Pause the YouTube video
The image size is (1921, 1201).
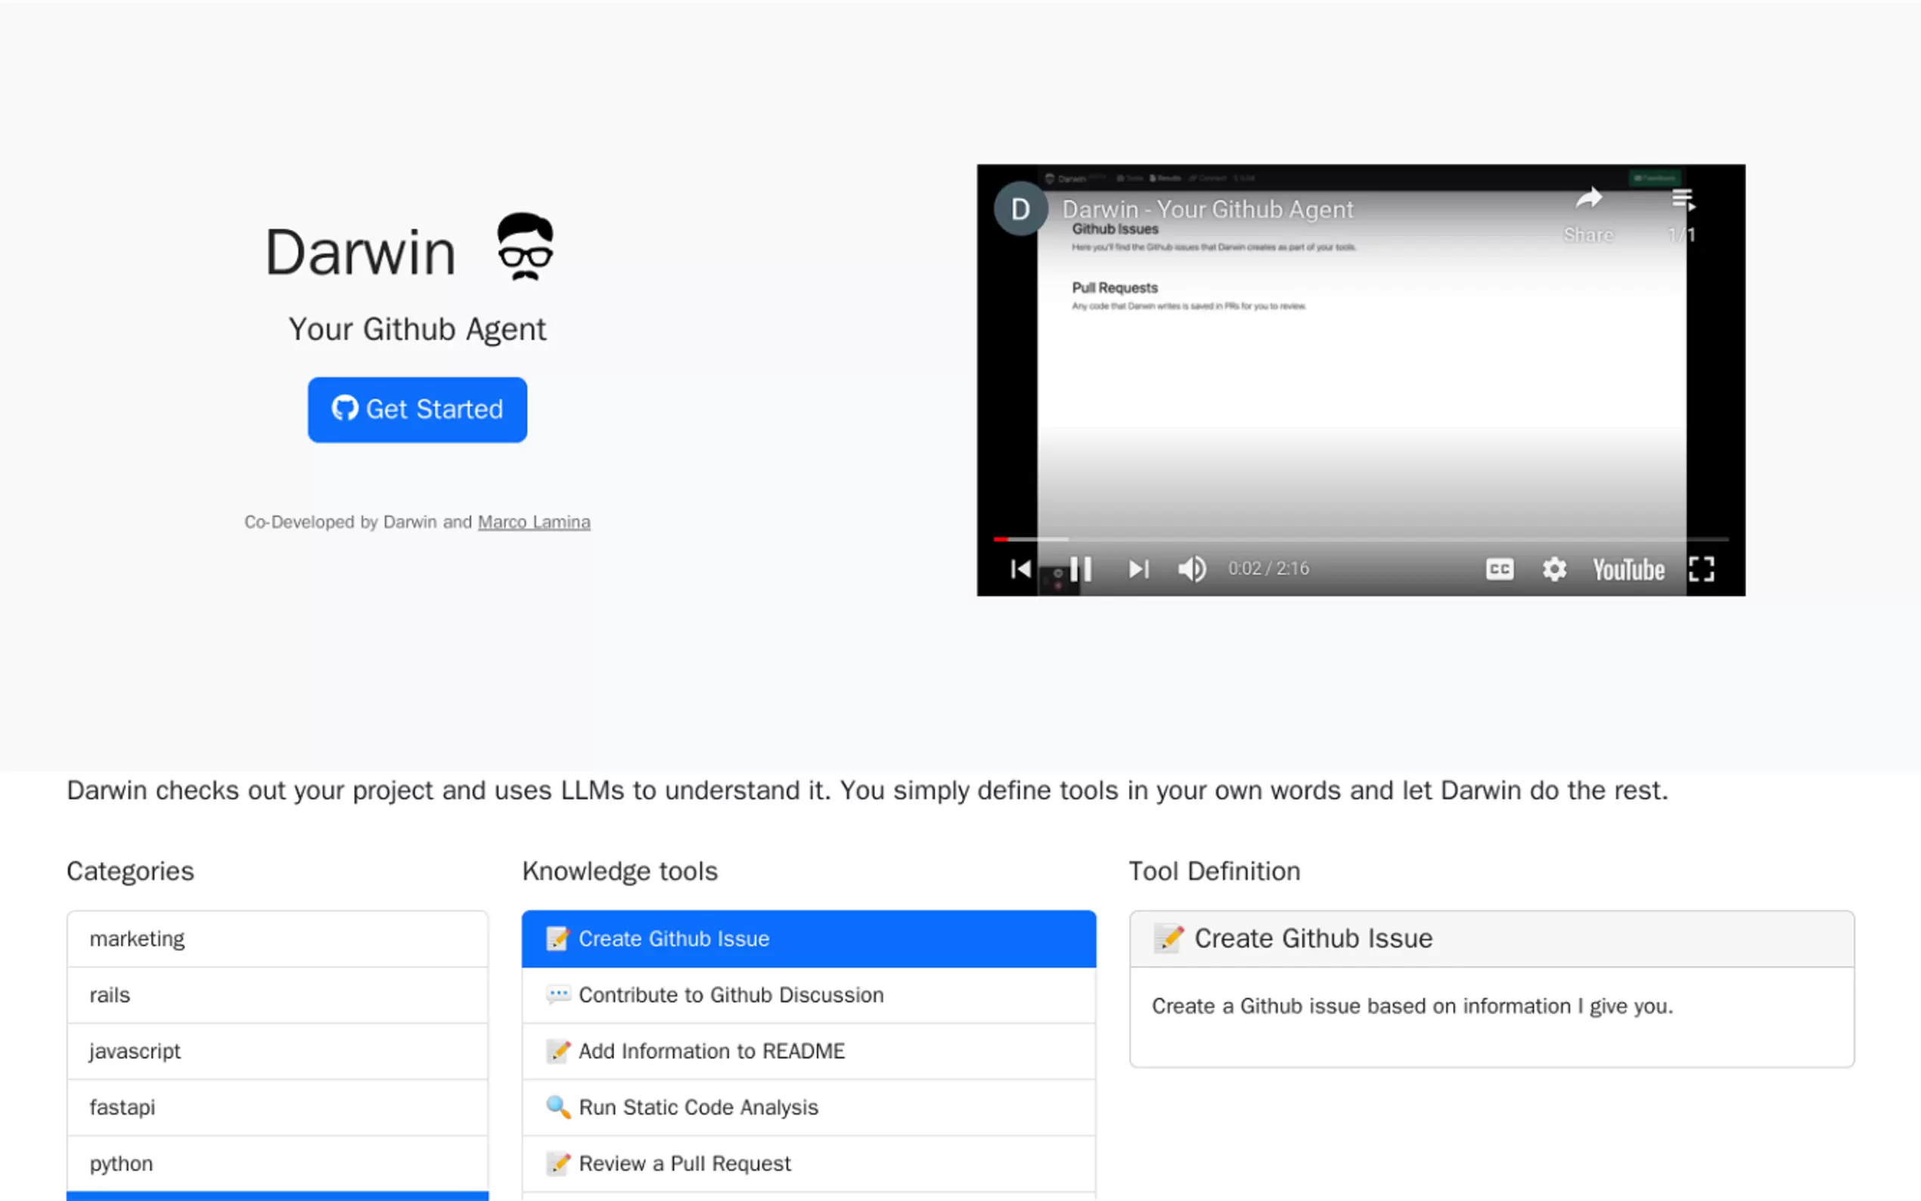(1080, 569)
